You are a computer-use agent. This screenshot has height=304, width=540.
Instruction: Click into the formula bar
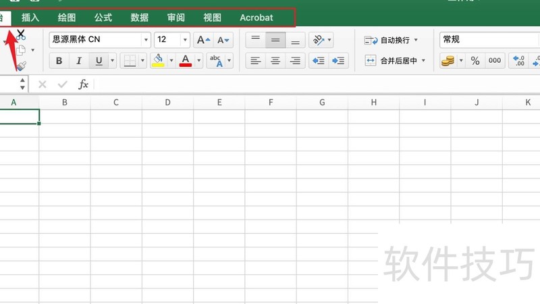tap(317, 84)
